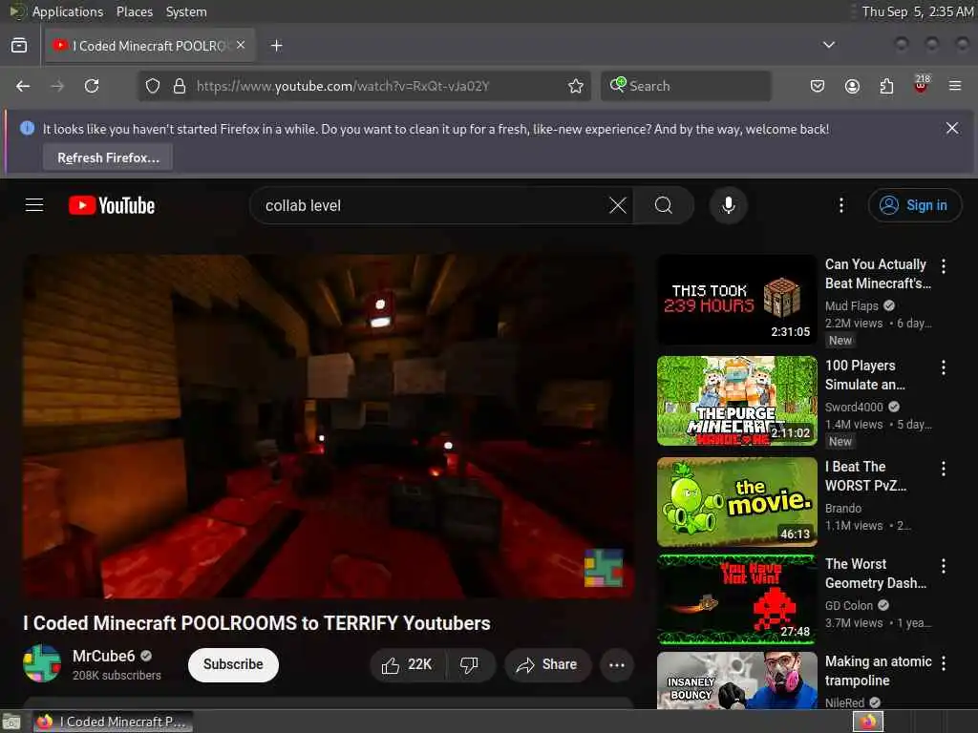The image size is (978, 733).
Task: Open the Applications menu in the top panel
Action: (x=68, y=11)
